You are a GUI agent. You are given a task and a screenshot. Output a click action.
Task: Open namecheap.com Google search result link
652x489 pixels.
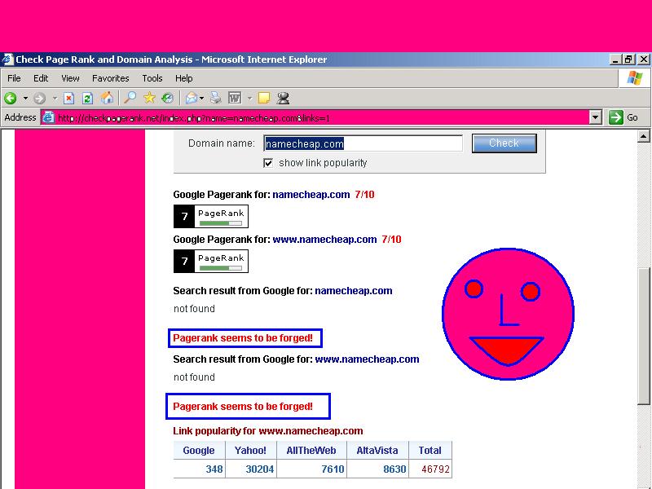tap(354, 291)
